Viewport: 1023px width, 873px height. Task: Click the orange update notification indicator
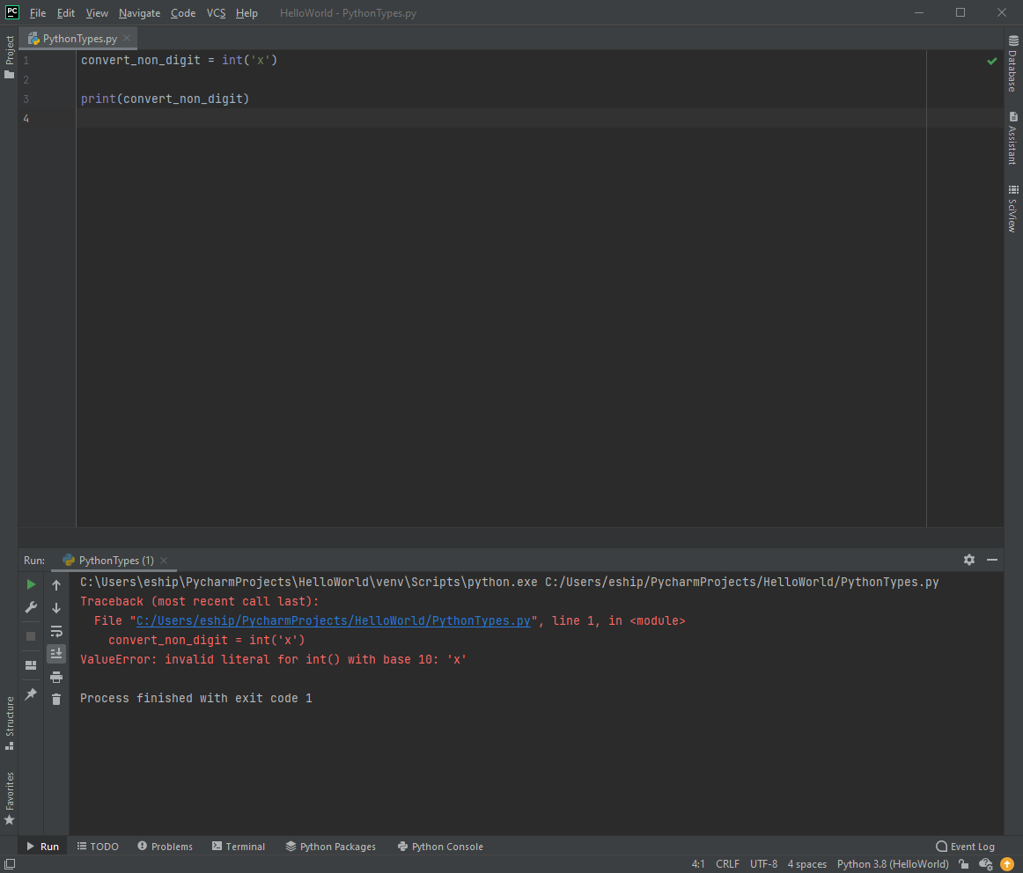click(x=1007, y=864)
